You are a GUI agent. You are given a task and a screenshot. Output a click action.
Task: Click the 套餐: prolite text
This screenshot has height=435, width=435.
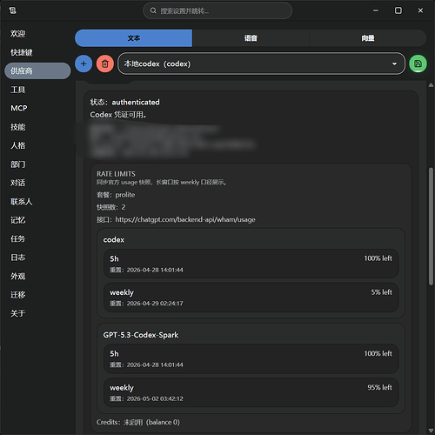(x=116, y=195)
